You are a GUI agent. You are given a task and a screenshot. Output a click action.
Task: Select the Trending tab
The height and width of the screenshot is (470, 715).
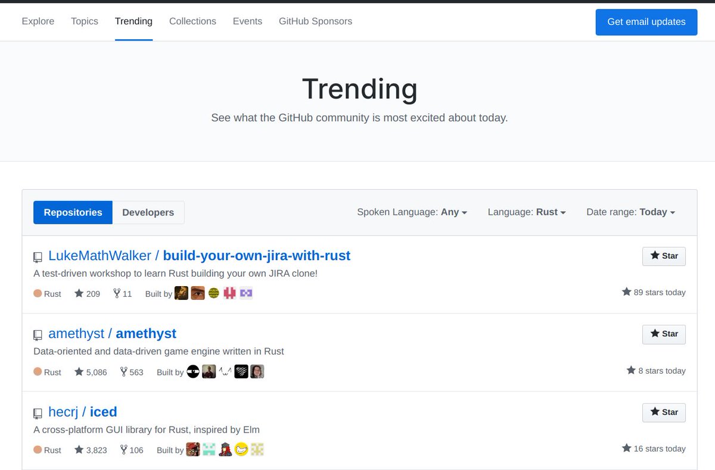[133, 21]
